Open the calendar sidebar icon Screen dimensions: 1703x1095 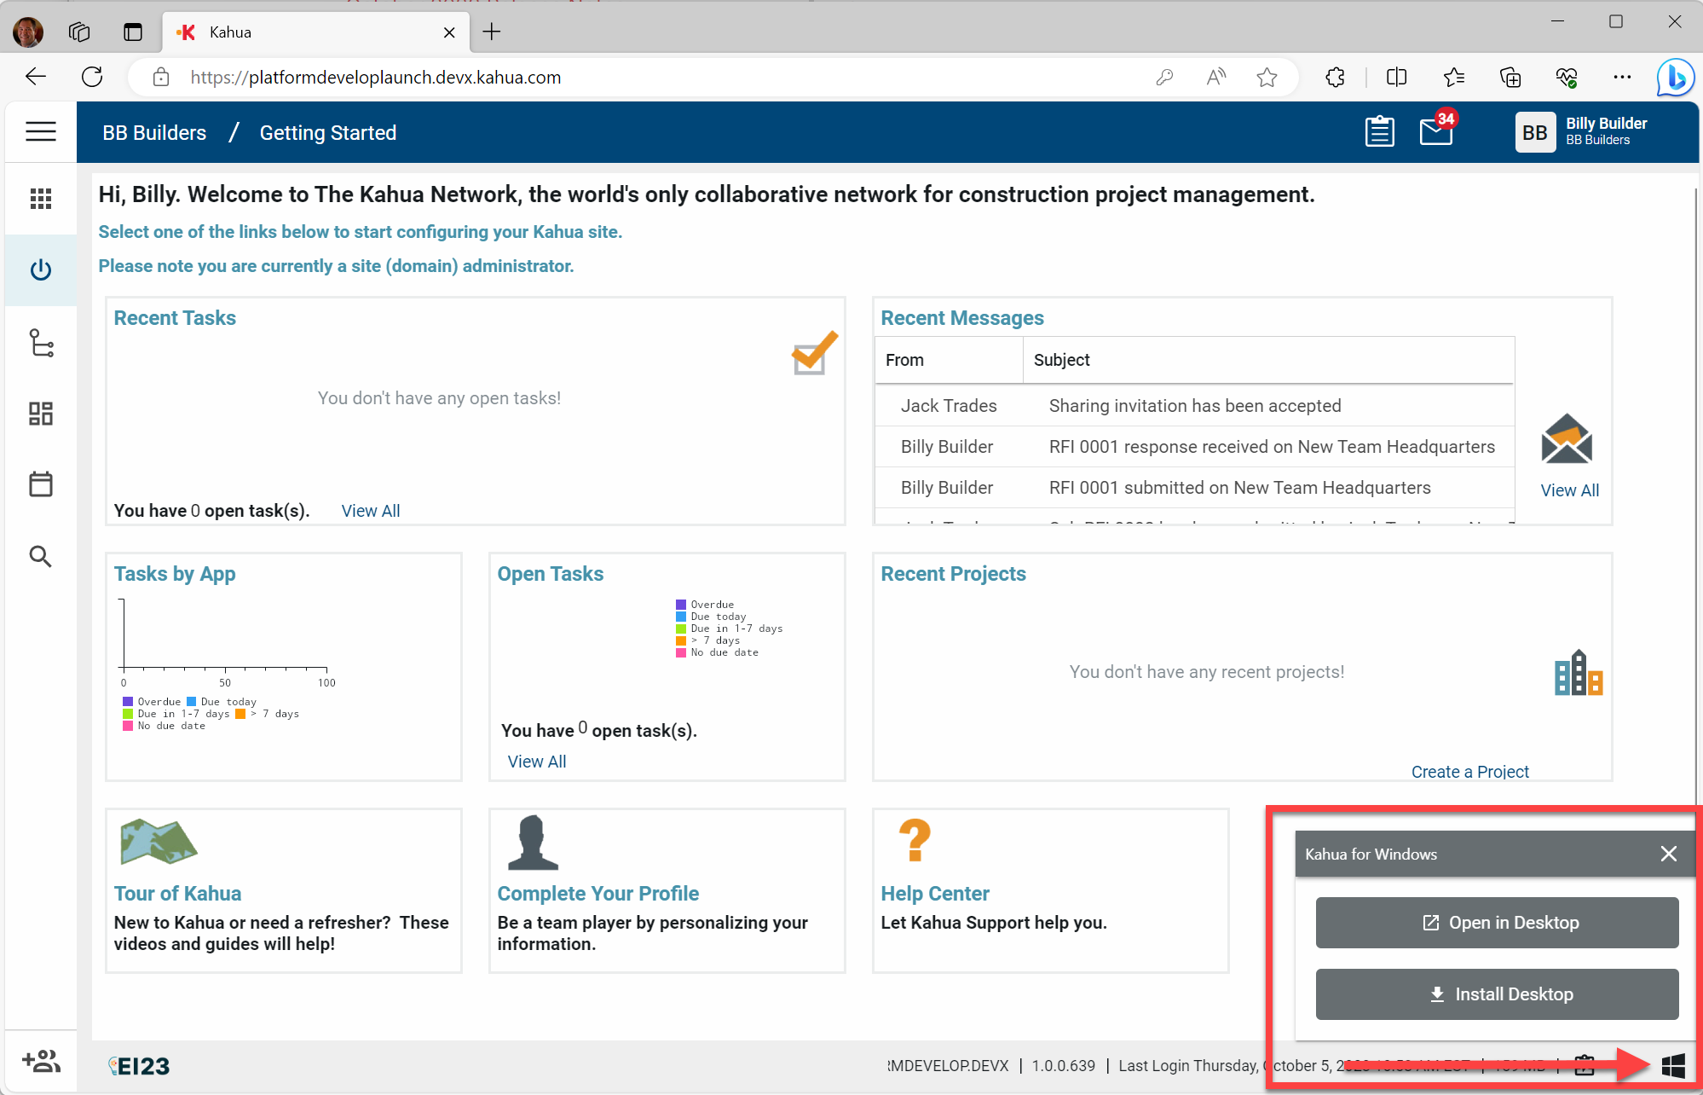click(40, 484)
